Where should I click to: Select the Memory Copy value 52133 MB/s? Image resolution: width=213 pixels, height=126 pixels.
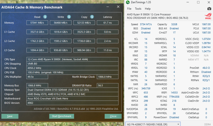[84, 23]
